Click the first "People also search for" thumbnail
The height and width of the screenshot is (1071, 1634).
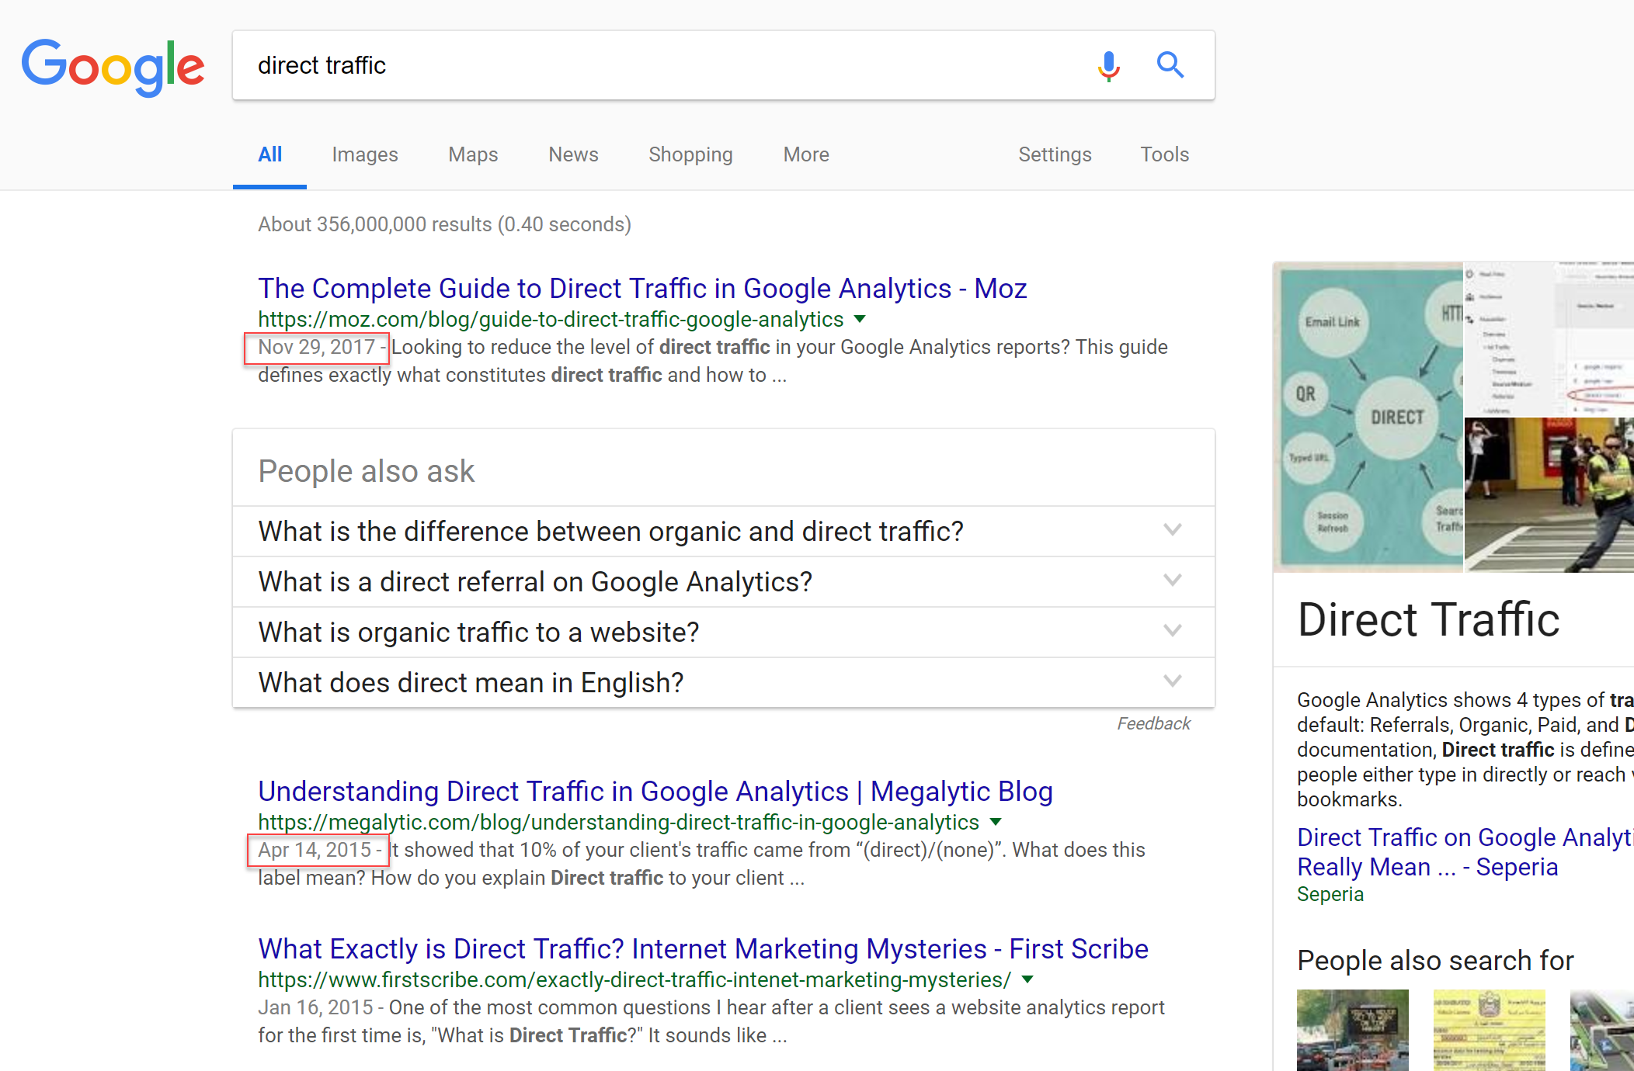[1352, 1029]
